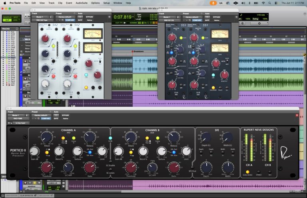Toggle SFE Width In button
Viewport: 307px width, 198px height.
[x=223, y=152]
